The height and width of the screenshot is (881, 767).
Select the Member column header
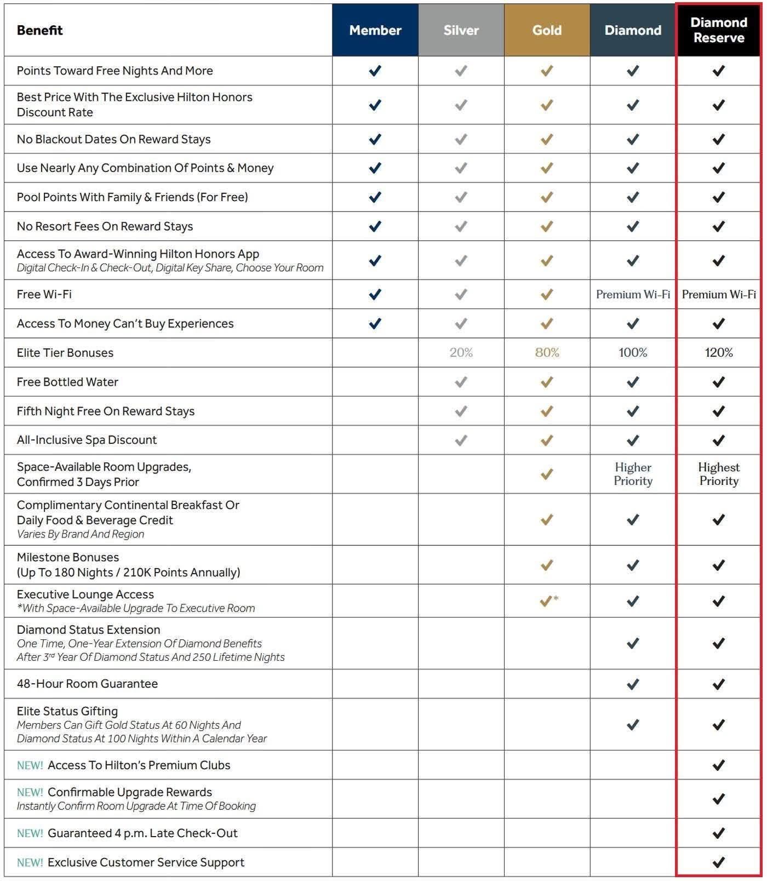point(375,30)
